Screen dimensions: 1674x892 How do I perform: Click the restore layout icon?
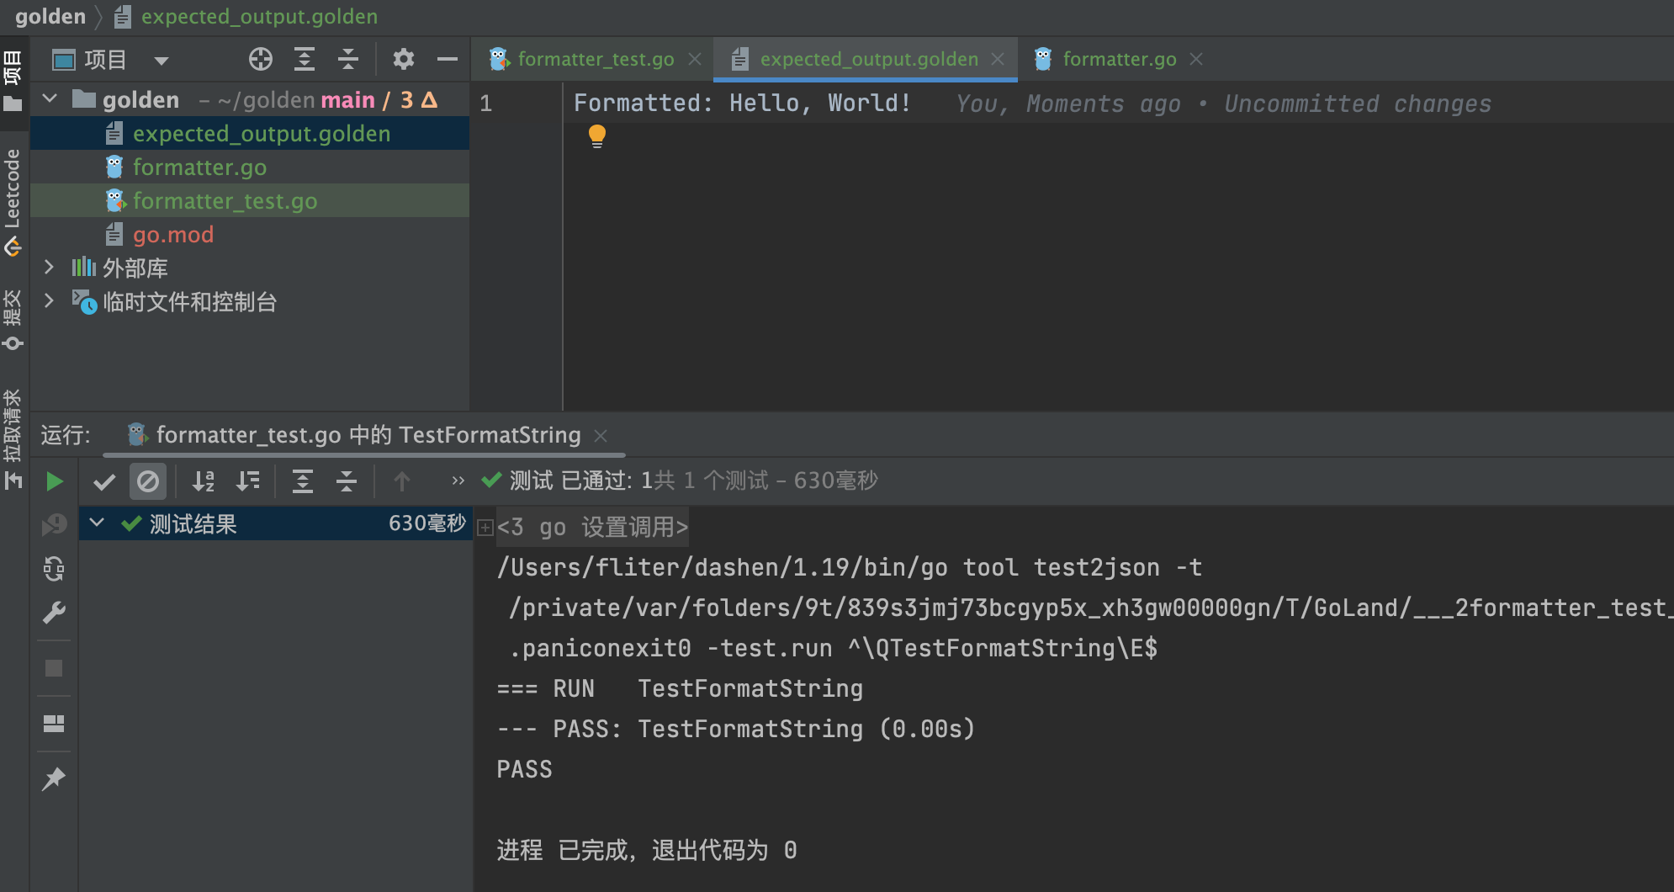click(54, 724)
